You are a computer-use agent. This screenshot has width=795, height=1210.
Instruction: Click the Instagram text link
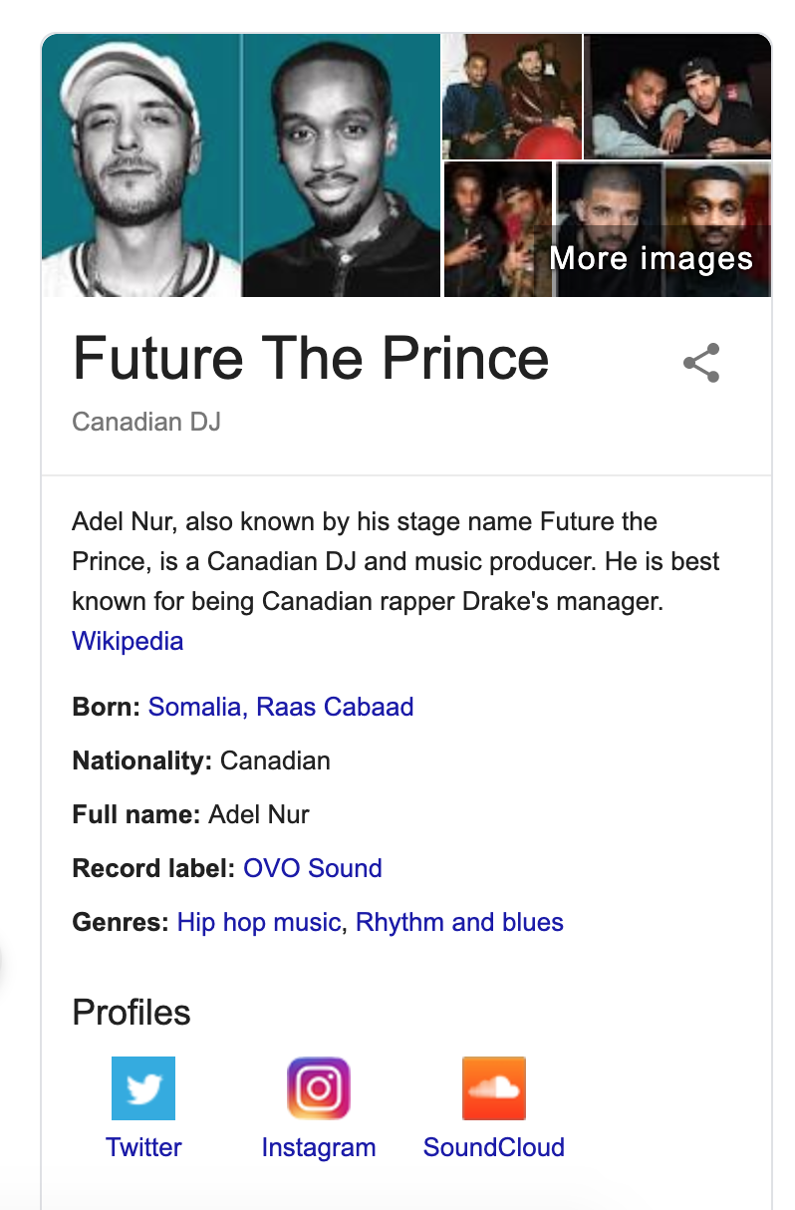click(x=319, y=1147)
